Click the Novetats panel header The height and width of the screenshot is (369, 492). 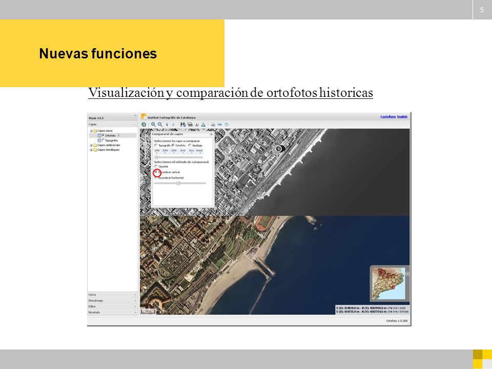(113, 312)
